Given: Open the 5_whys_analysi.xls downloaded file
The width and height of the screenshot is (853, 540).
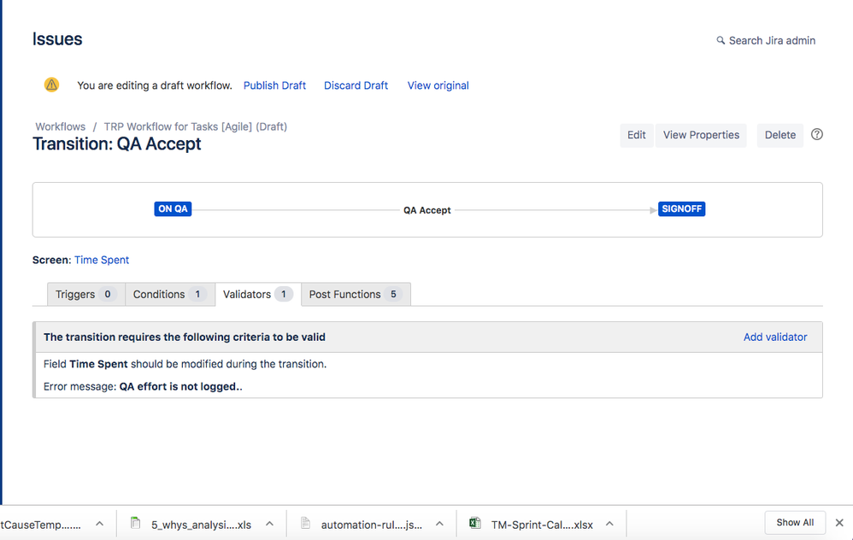Looking at the screenshot, I should [201, 525].
